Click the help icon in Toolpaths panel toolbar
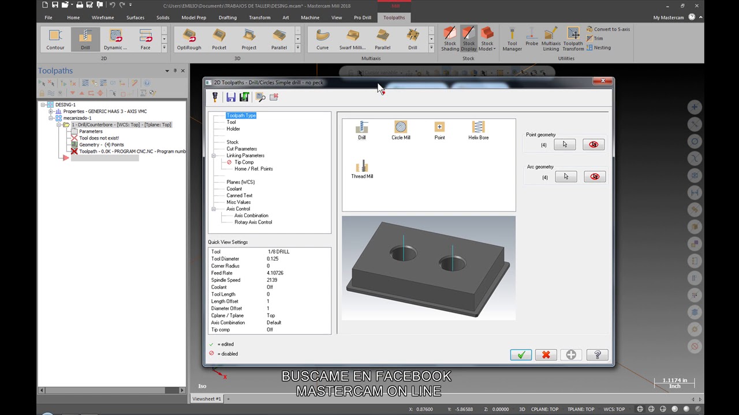 (x=147, y=83)
